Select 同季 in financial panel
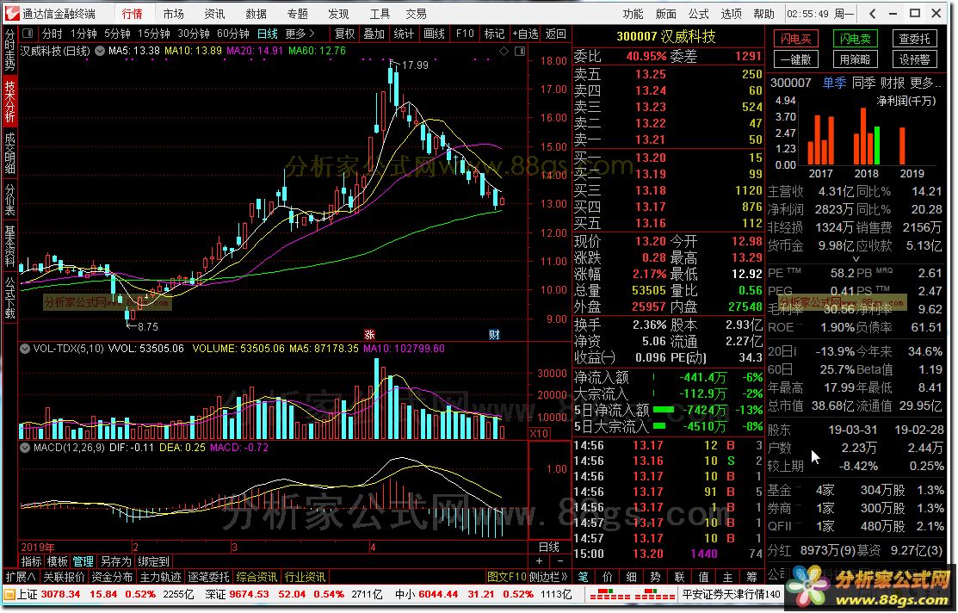The image size is (958, 613). 863,83
